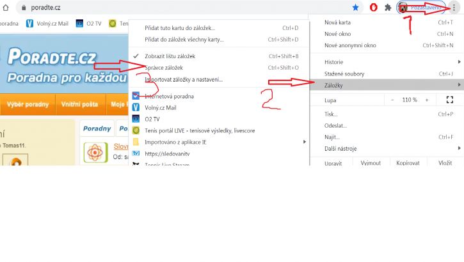The height and width of the screenshot is (262, 464).
Task: Click the 110 % zoom value
Action: click(x=410, y=100)
